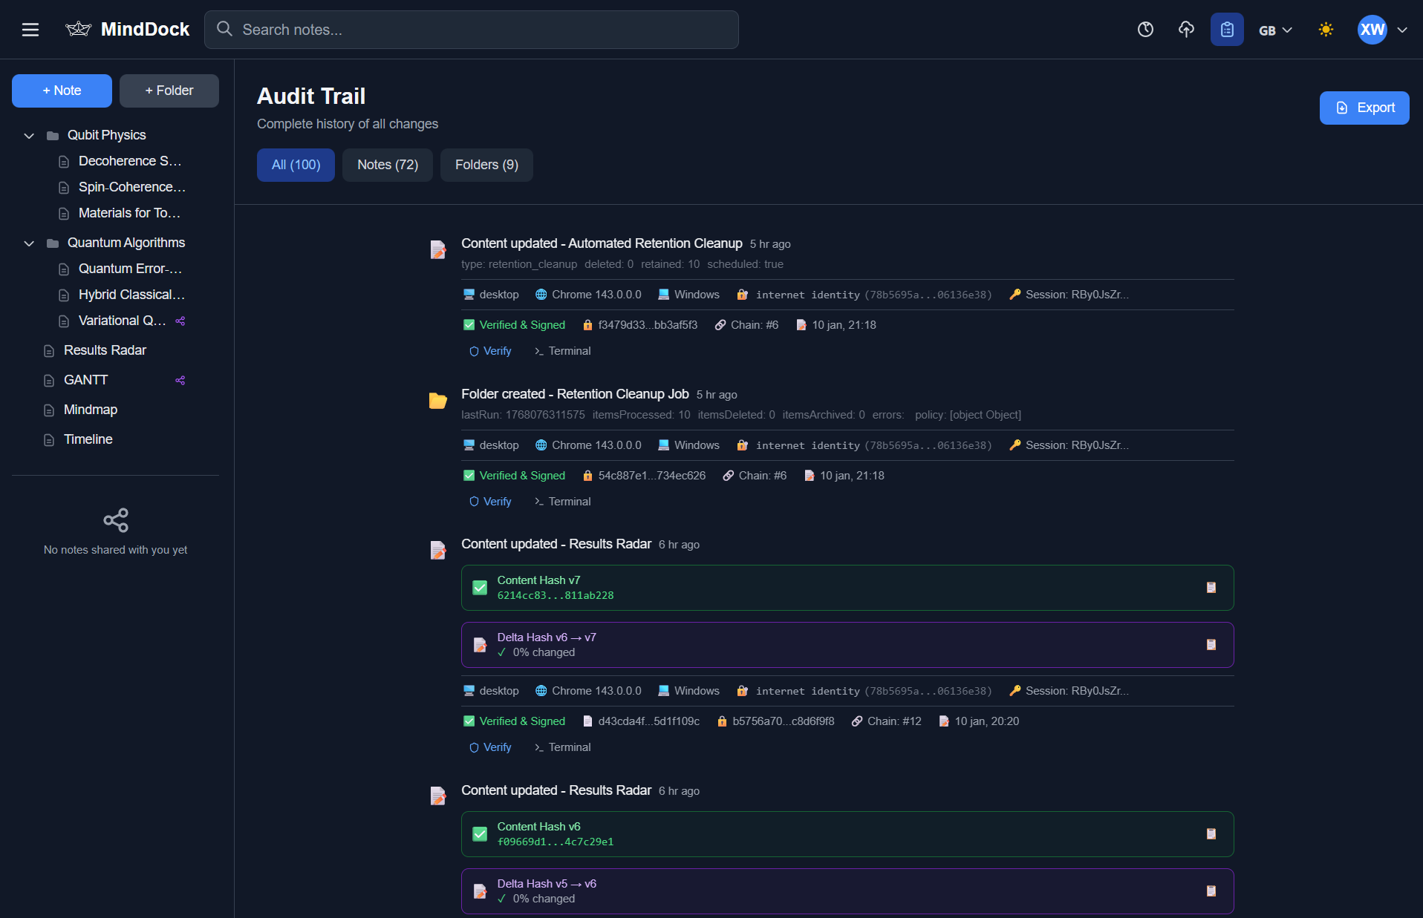The image size is (1423, 918).
Task: Click the document icon beside Content Hash v7
Action: (1211, 587)
